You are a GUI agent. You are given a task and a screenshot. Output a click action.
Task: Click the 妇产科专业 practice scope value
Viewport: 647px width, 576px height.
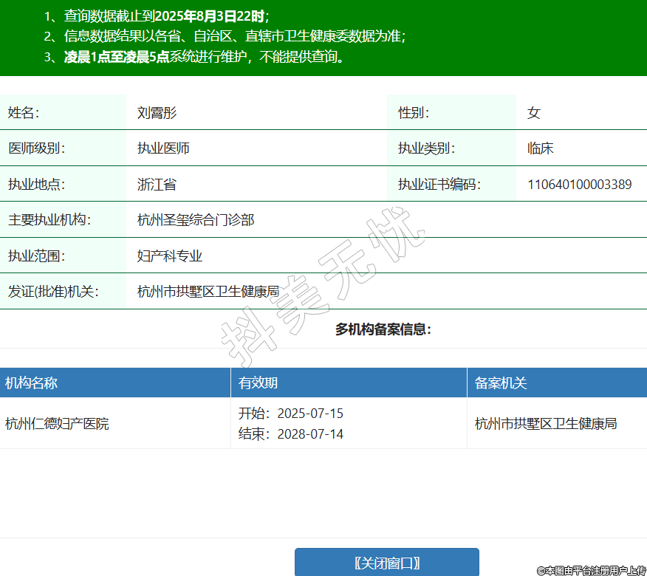tap(170, 256)
